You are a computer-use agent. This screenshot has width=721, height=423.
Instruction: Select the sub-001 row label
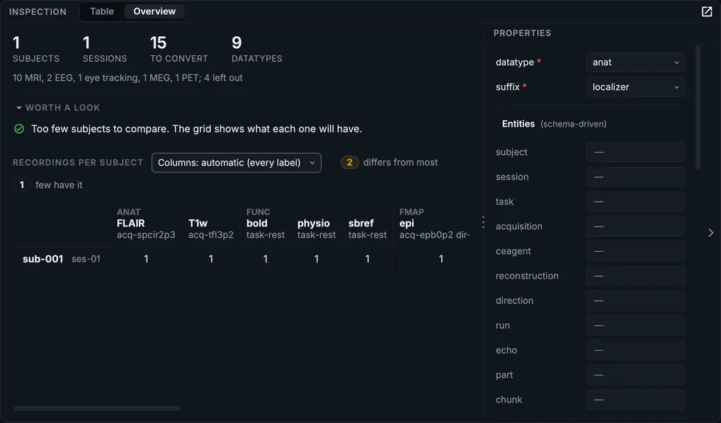pos(42,259)
